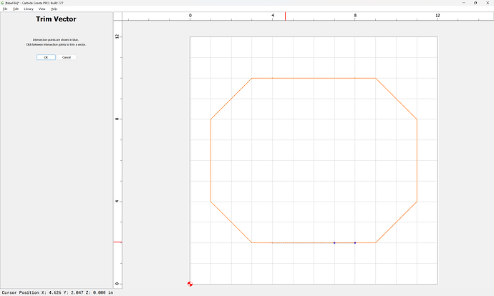Open the Library menu

(x=29, y=9)
